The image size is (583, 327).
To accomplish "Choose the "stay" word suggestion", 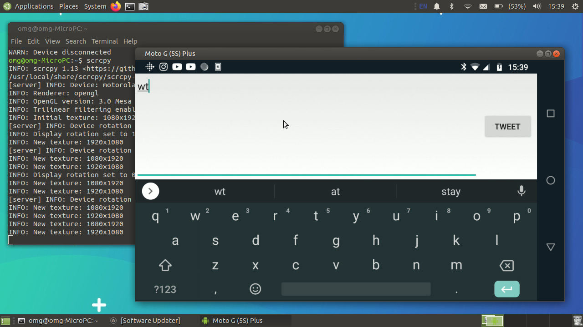I will click(451, 192).
